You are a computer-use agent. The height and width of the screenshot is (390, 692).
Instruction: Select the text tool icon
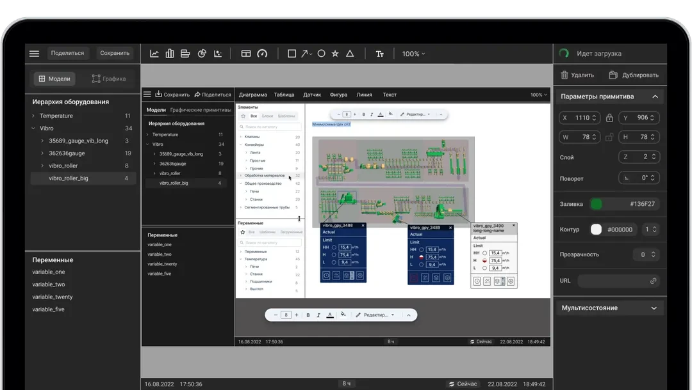pyautogui.click(x=379, y=54)
